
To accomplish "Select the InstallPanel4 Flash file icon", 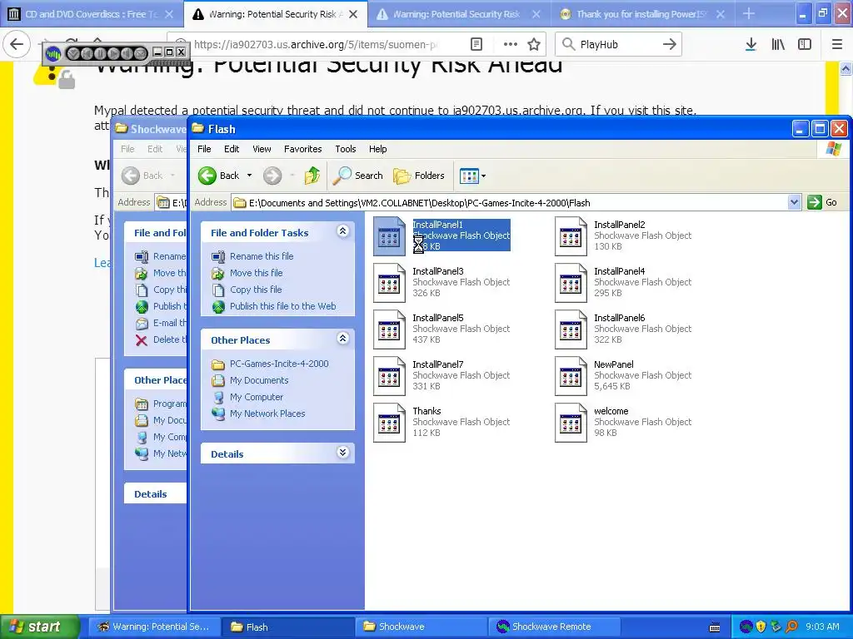I will click(x=571, y=283).
